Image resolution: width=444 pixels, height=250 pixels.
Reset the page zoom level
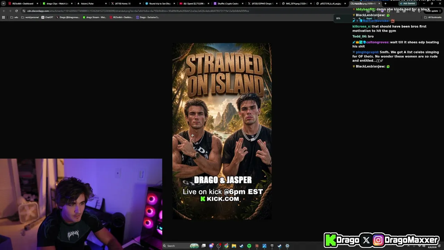pos(369,18)
